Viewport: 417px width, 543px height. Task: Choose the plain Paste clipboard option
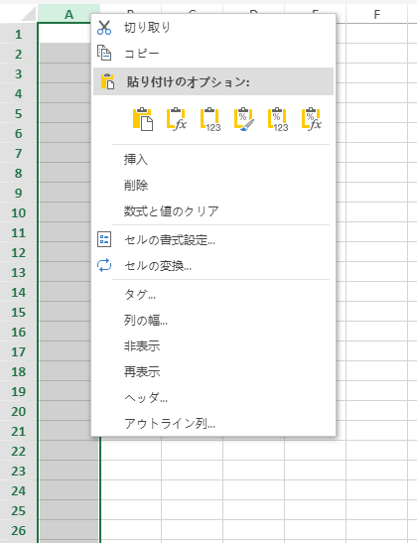tap(143, 119)
